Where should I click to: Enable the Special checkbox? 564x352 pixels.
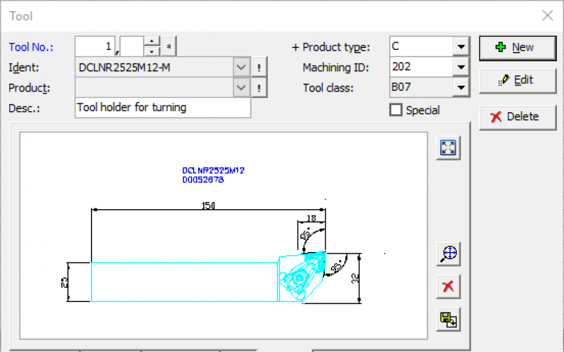click(x=396, y=110)
